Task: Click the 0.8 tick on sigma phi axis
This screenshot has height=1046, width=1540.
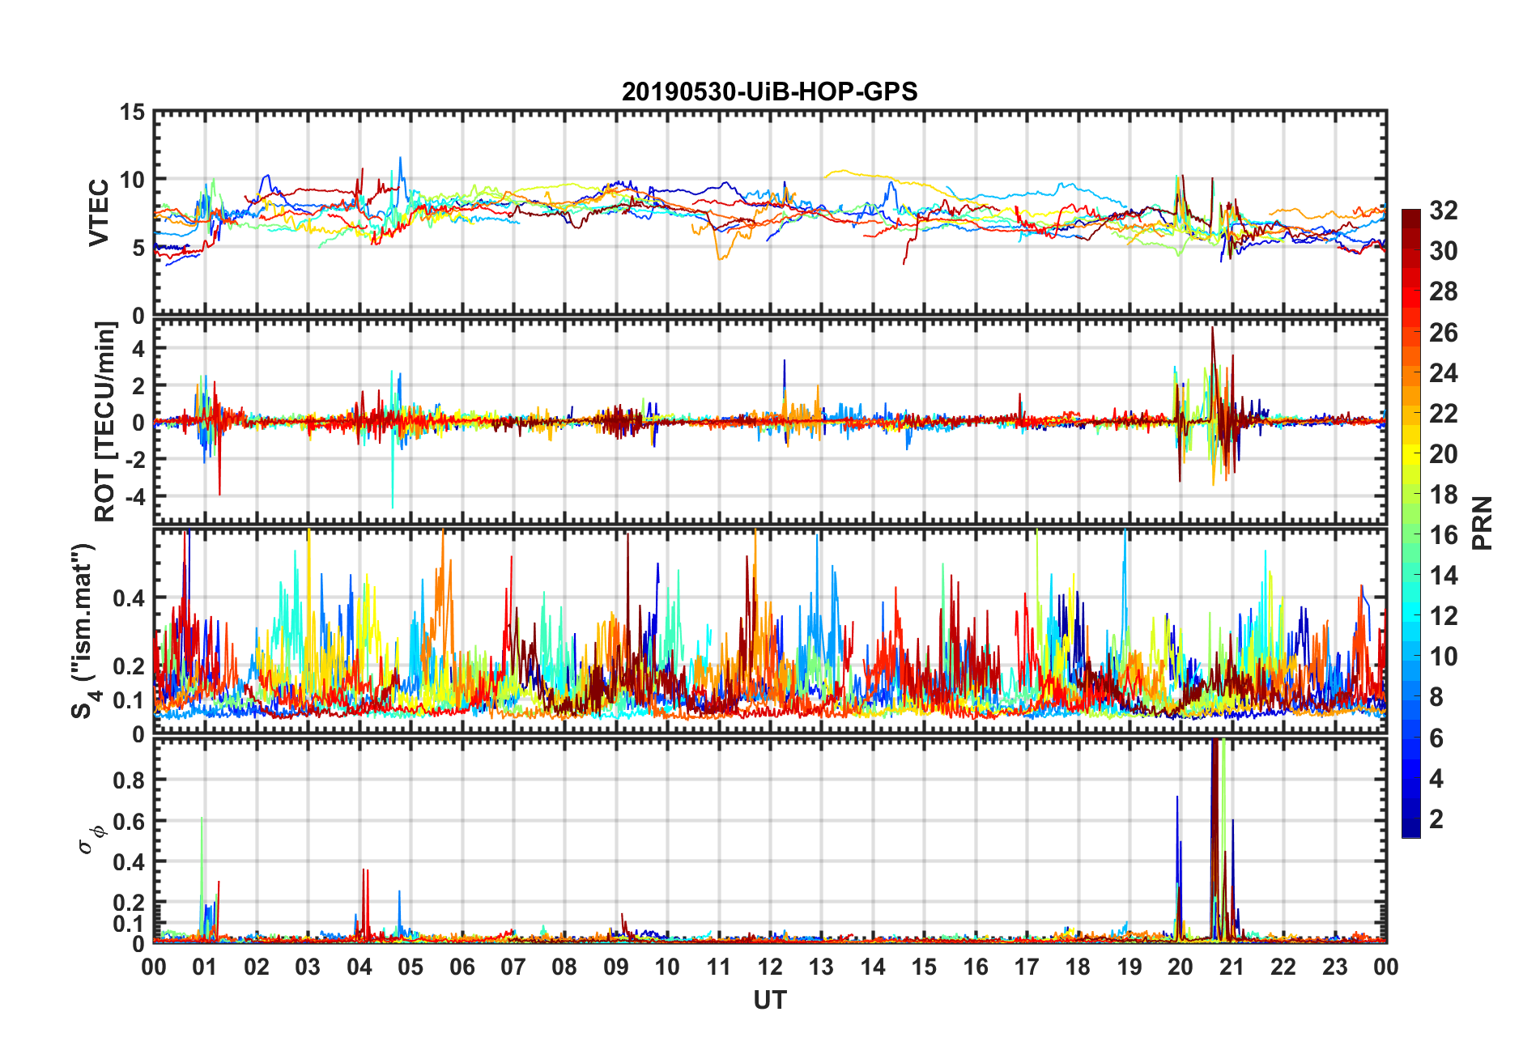Action: [130, 780]
